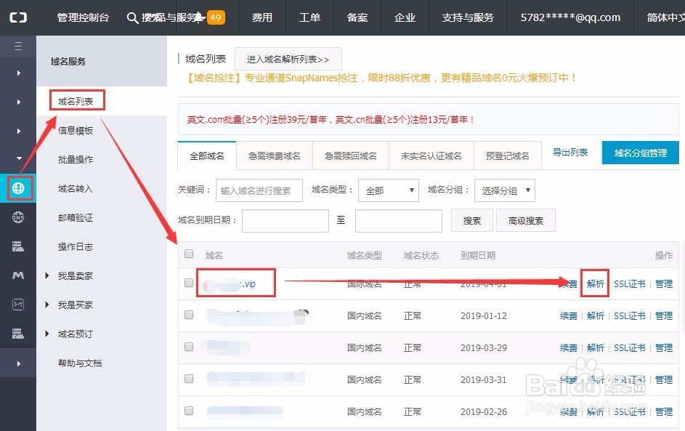685x431 pixels.
Task: Click the search magnifier icon in top bar
Action: 132,17
